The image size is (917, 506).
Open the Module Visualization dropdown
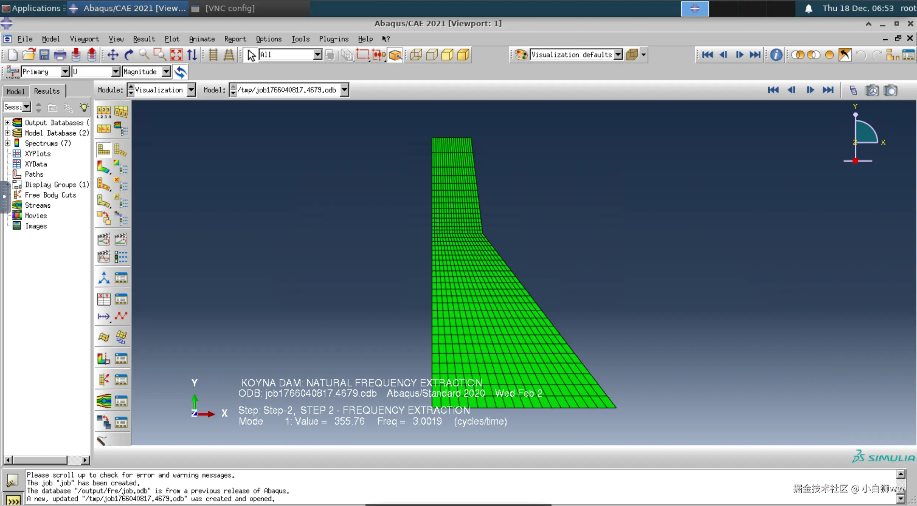[x=191, y=90]
